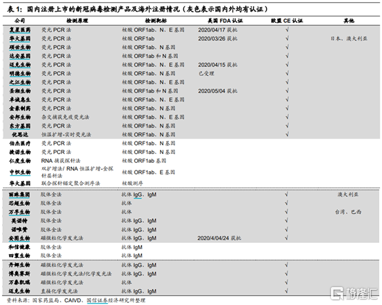Click 台湾、巴西 in the 万孚生物 row
The height and width of the screenshot is (305, 382).
(348, 212)
